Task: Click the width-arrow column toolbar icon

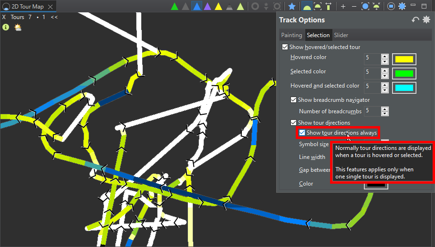Action: pos(329,6)
